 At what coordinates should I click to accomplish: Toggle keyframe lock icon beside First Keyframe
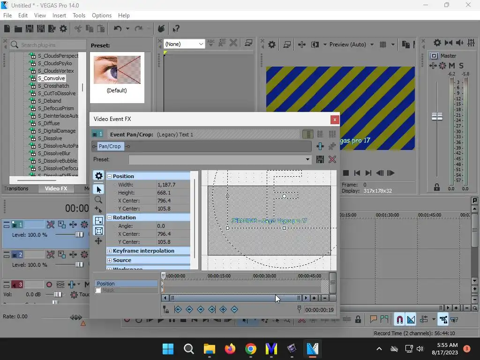(165, 309)
